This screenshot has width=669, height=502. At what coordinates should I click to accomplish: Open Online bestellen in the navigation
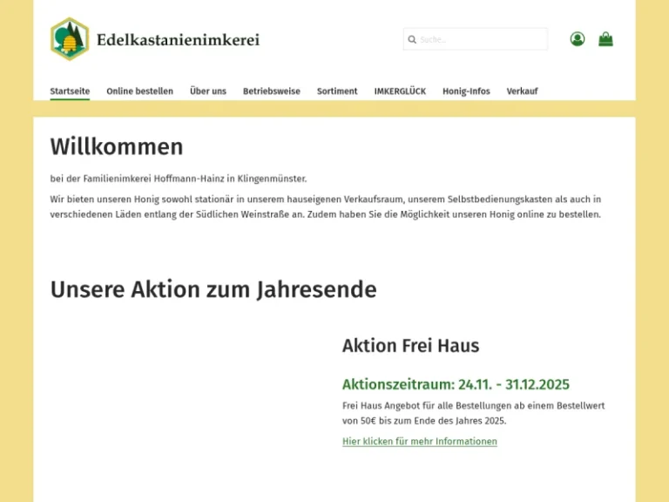[140, 91]
